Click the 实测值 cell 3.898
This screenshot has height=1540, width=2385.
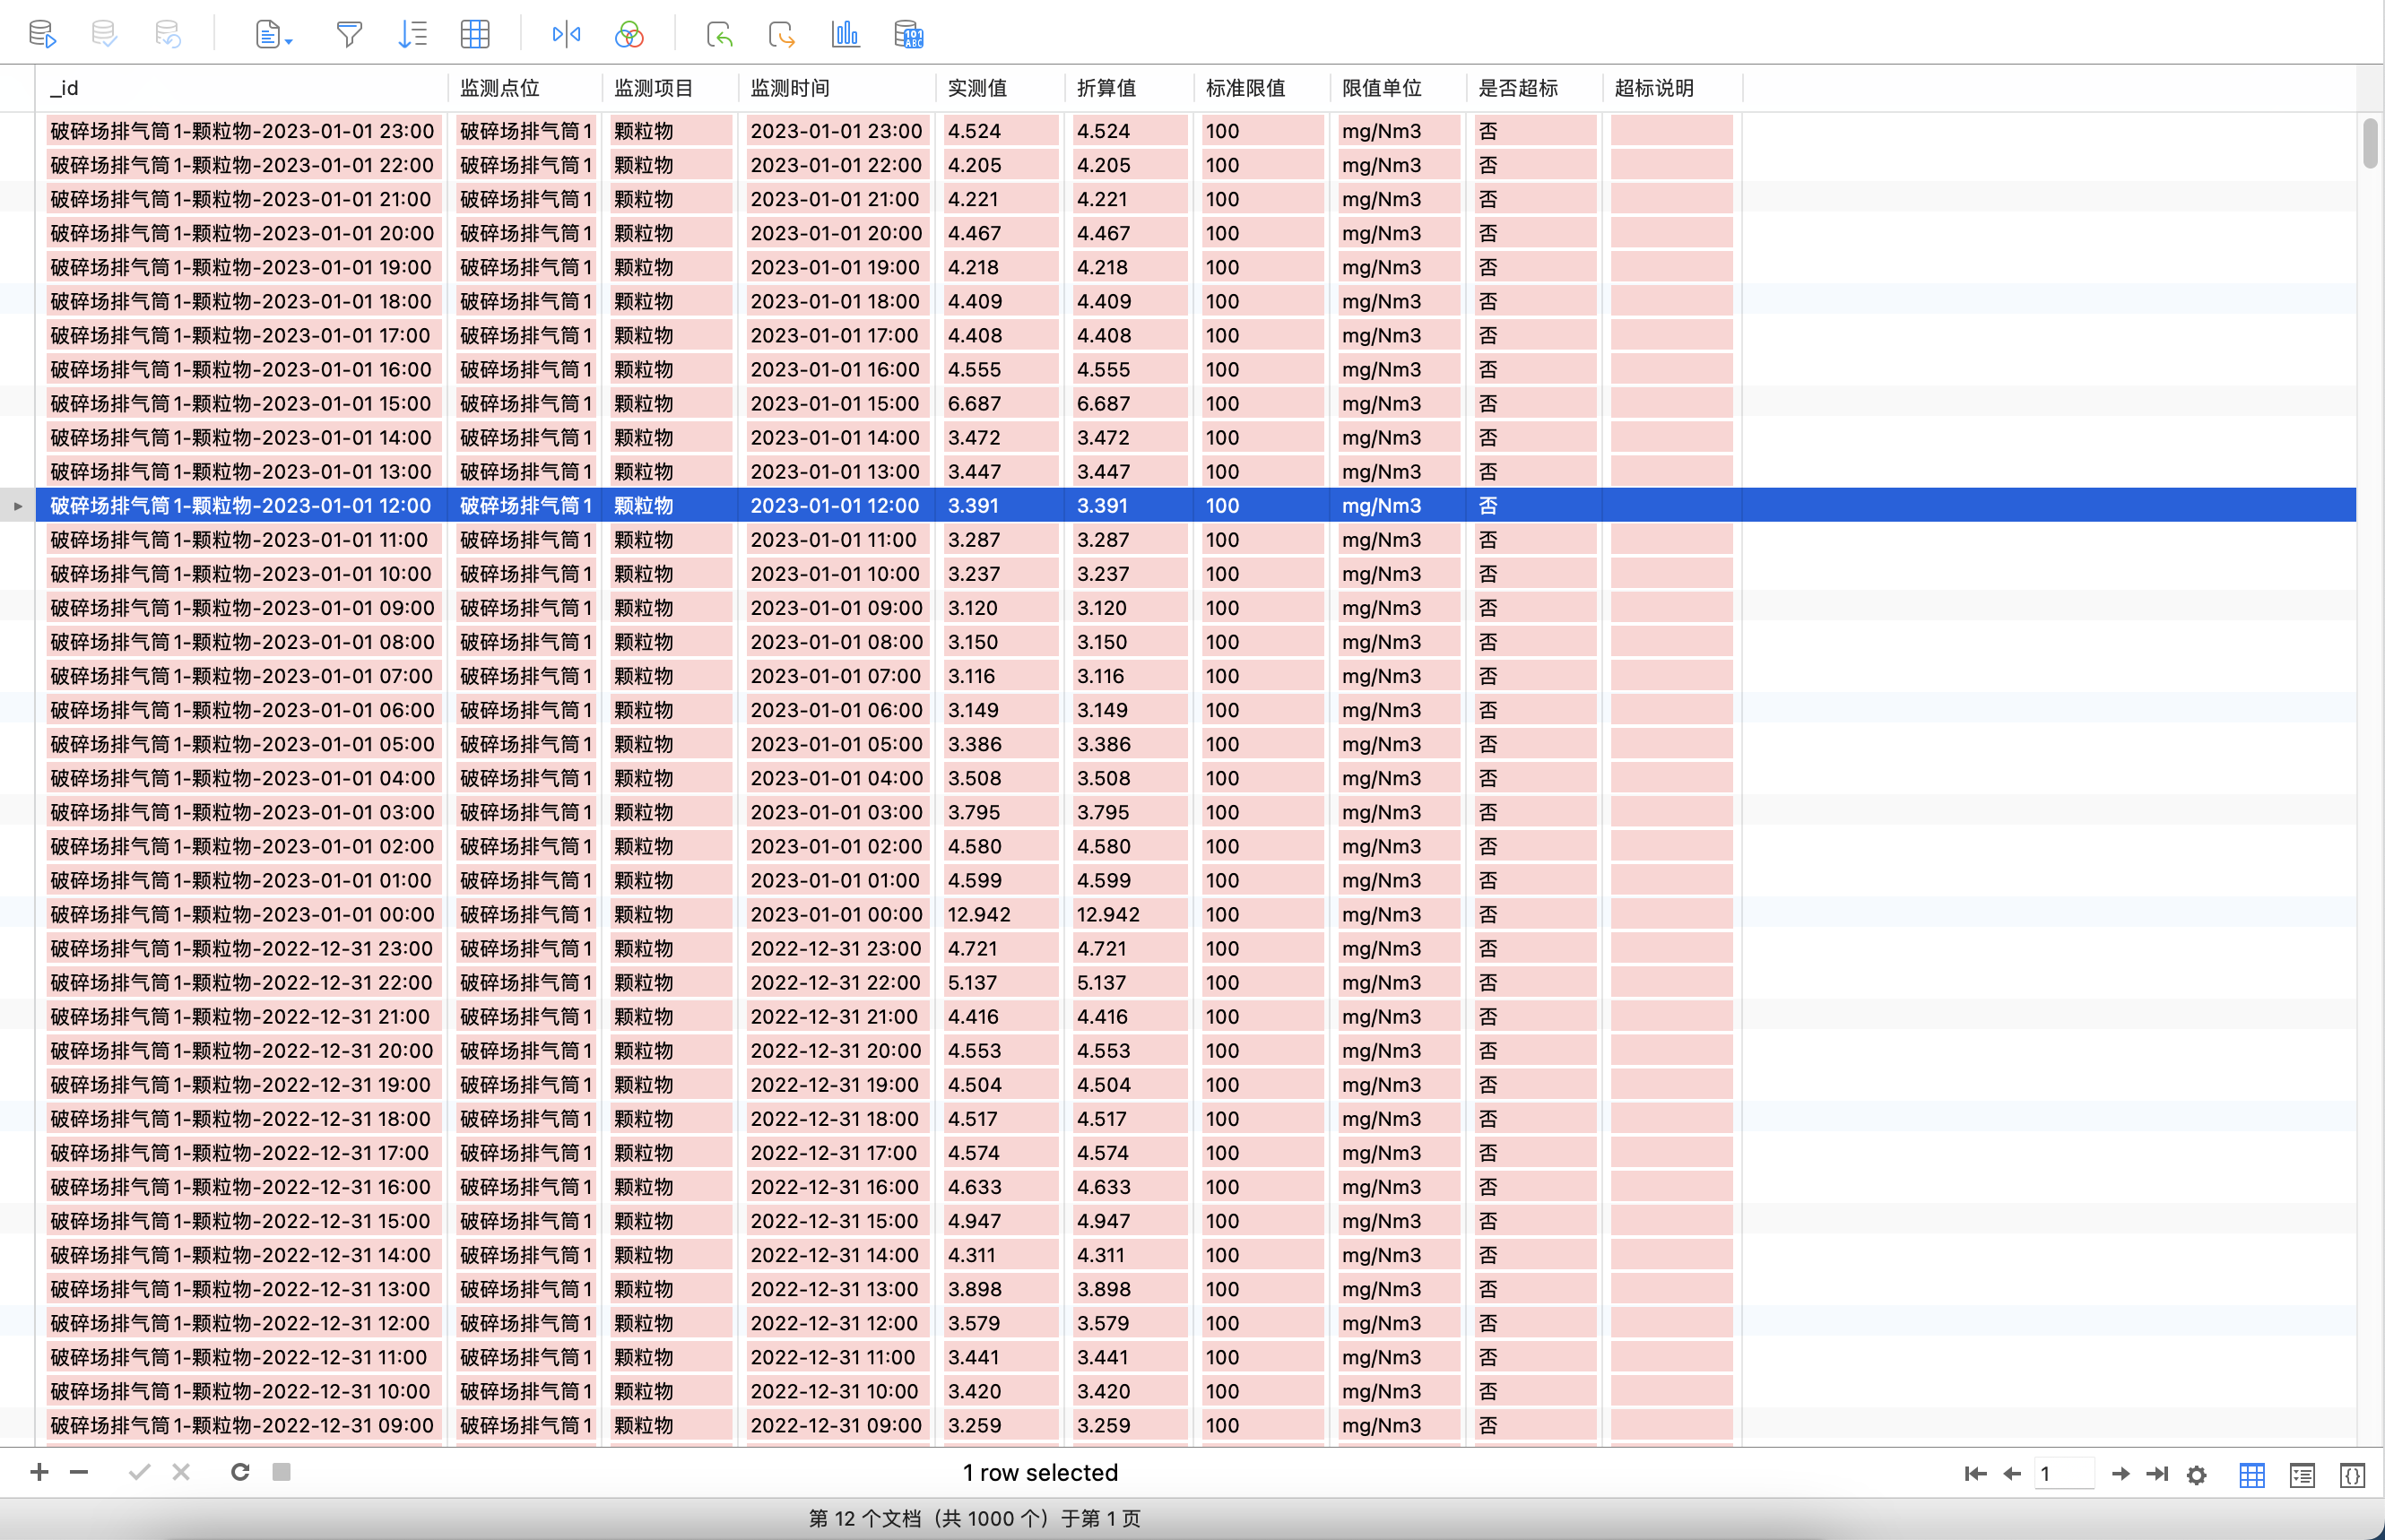[x=1000, y=1289]
